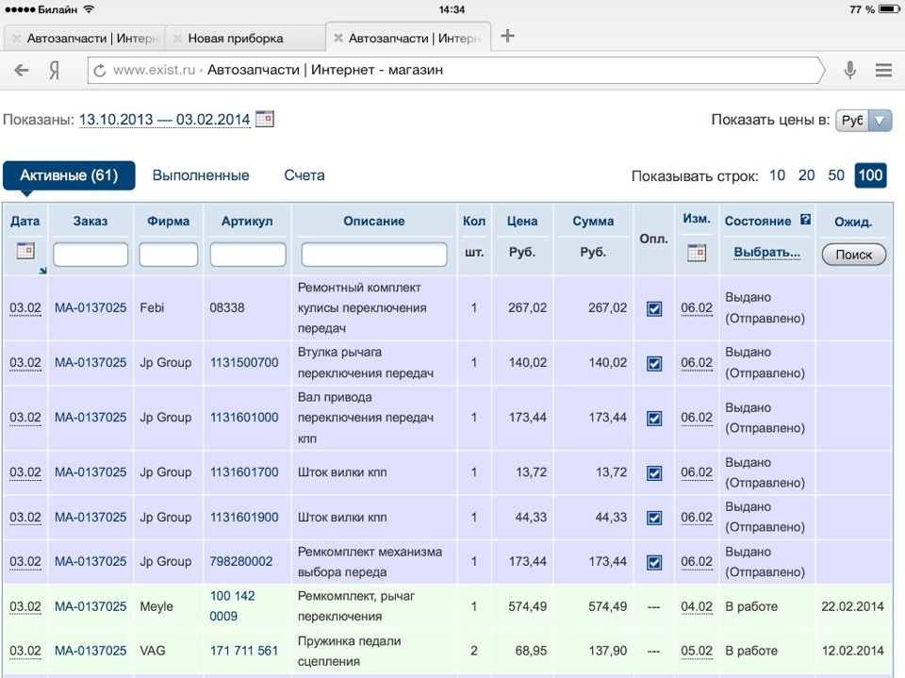Click the Описание filter input field
Image resolution: width=905 pixels, height=678 pixels.
click(374, 255)
